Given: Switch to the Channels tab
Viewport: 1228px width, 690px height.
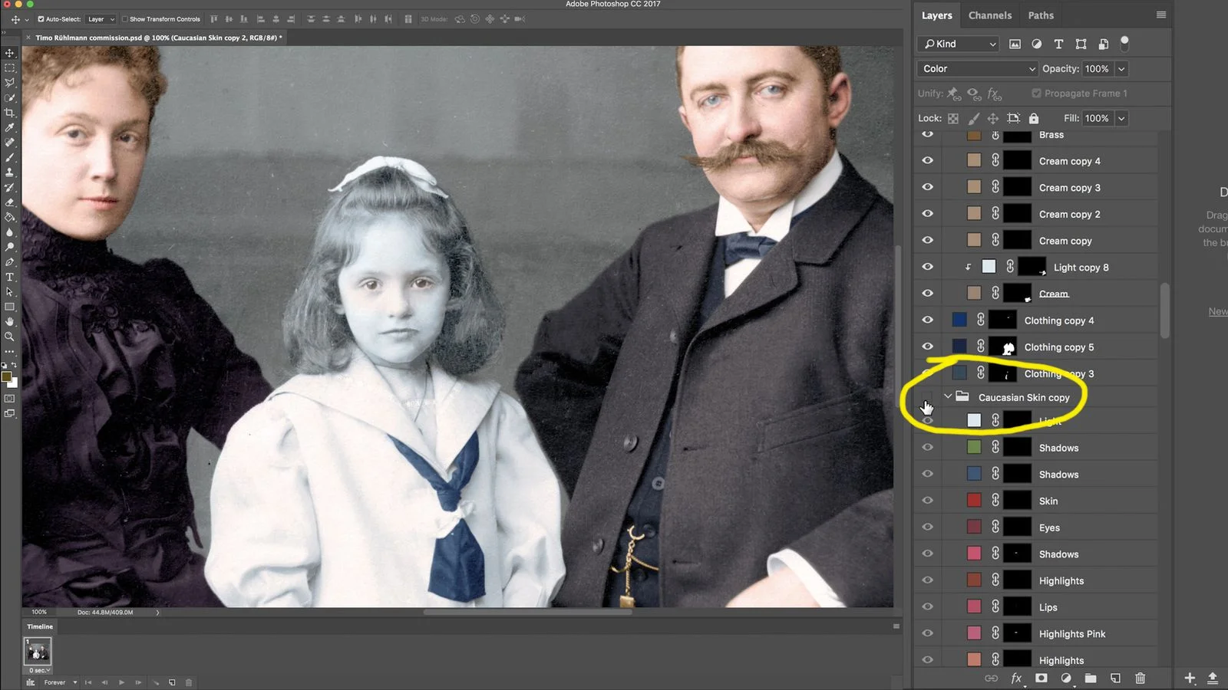Looking at the screenshot, I should pyautogui.click(x=989, y=15).
